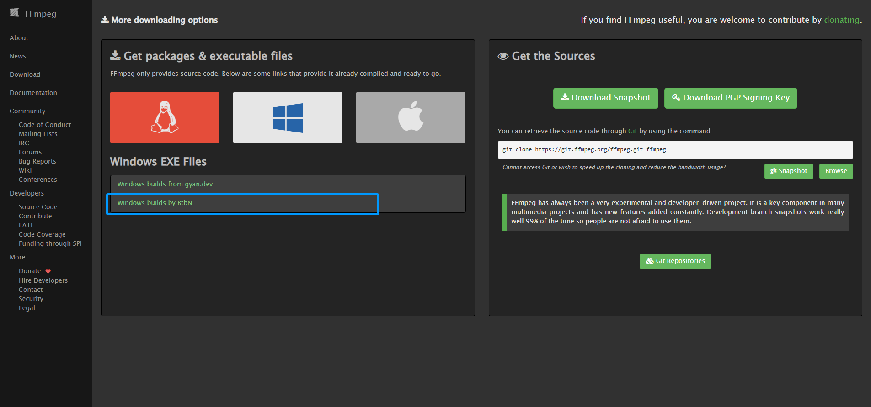Select the Windows logo tile
This screenshot has height=407, width=871.
click(x=288, y=117)
